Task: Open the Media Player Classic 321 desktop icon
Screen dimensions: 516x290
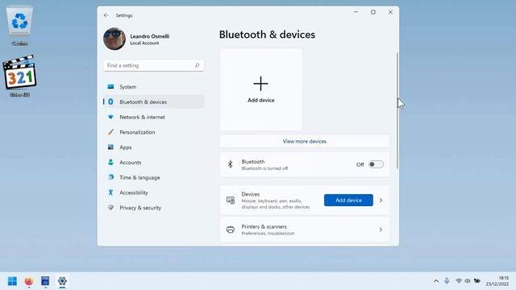Action: tap(19, 77)
